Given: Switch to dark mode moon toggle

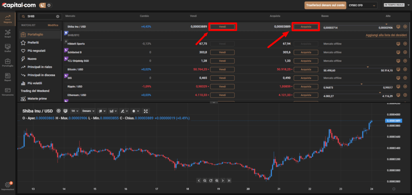Looking at the screenshot, I should [42, 5].
